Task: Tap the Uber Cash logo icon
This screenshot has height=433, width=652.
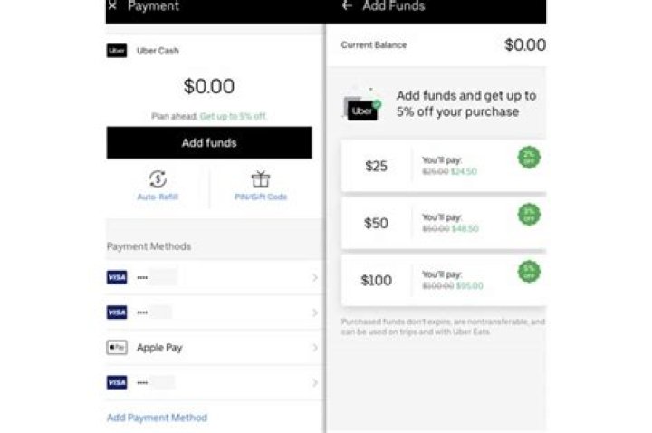Action: click(x=117, y=51)
